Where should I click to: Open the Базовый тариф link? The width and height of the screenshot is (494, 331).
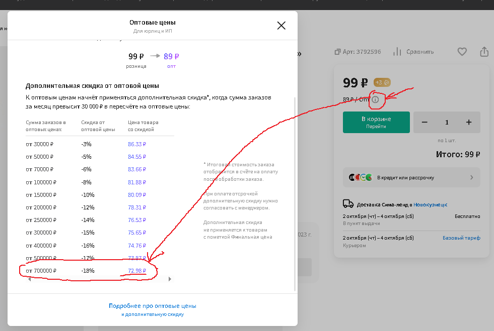coord(461,238)
